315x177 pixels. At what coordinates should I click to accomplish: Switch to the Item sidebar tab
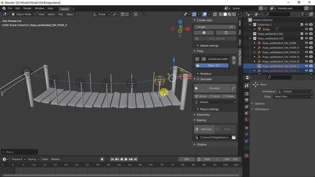(240, 23)
